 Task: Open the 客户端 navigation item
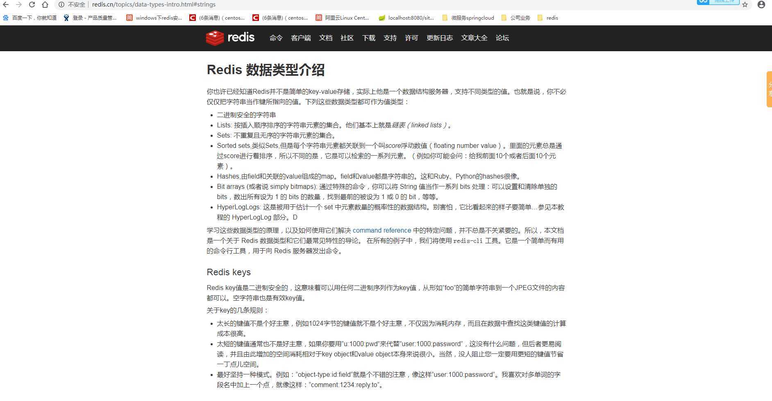[301, 38]
